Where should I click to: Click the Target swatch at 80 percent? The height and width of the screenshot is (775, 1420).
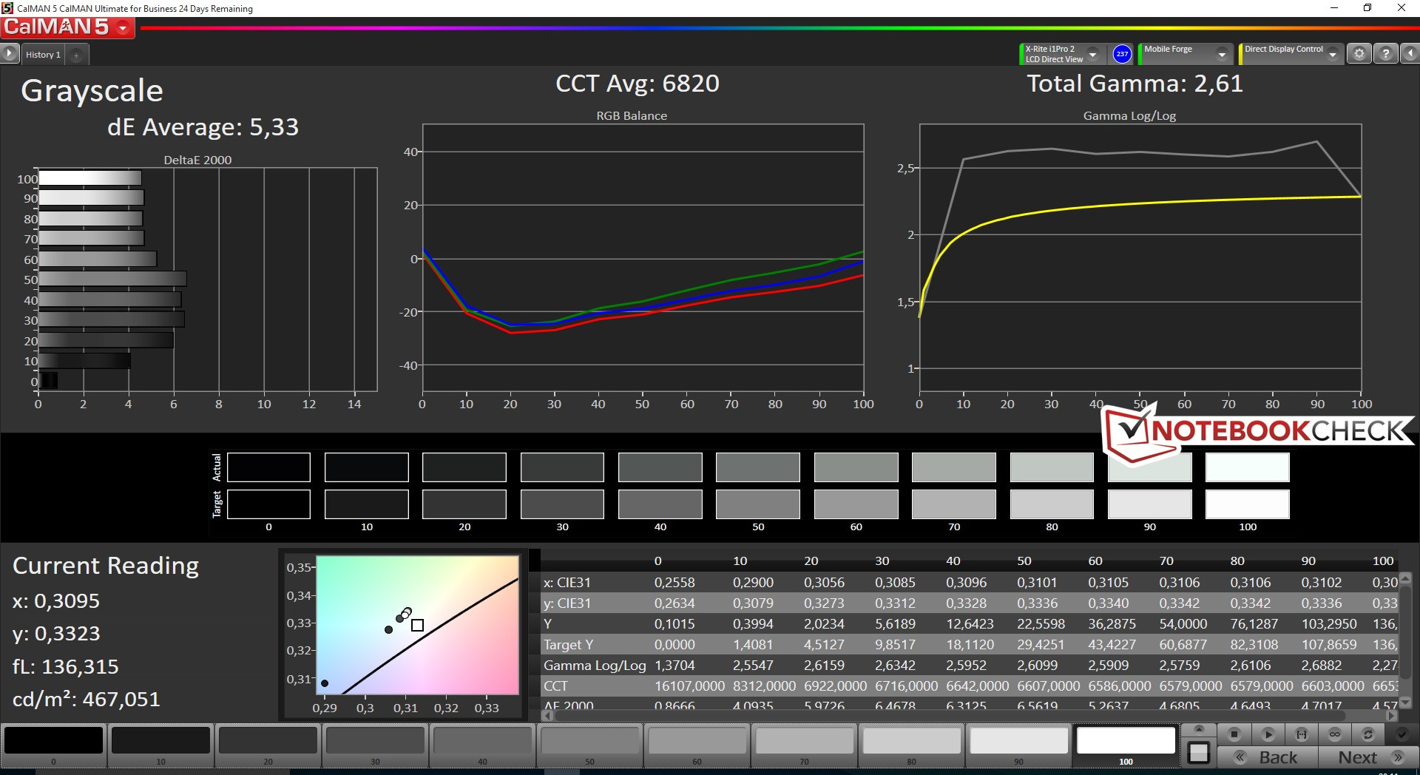[x=1052, y=504]
